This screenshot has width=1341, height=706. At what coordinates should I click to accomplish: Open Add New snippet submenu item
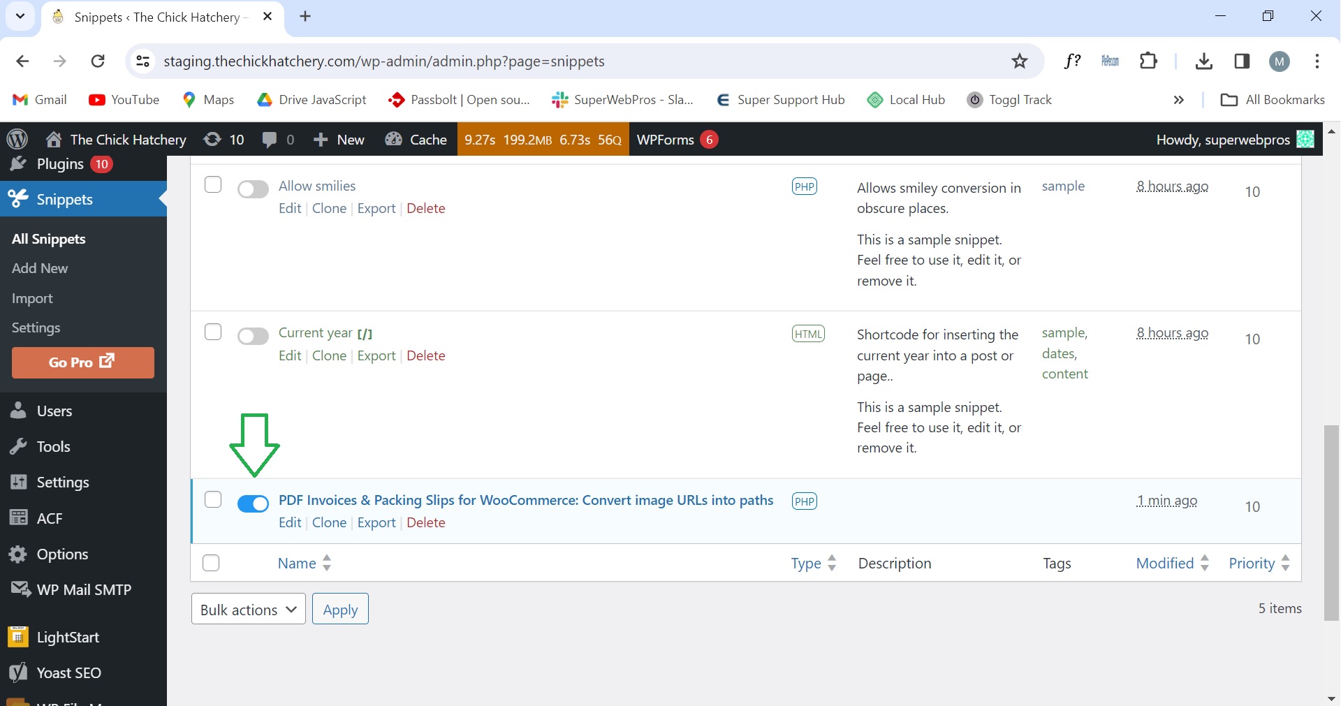tap(40, 268)
